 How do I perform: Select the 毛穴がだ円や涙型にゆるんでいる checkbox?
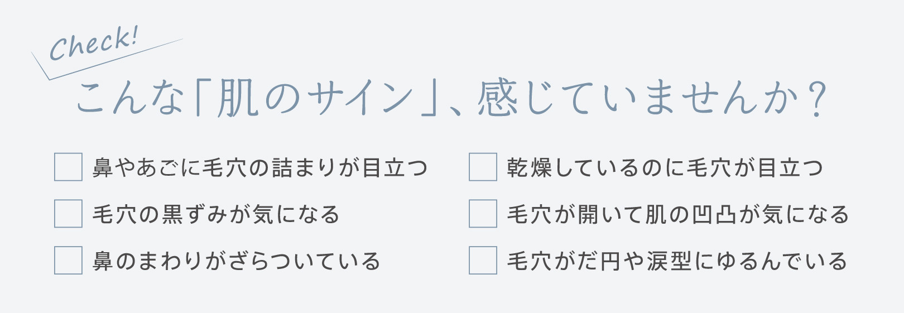pos(483,261)
